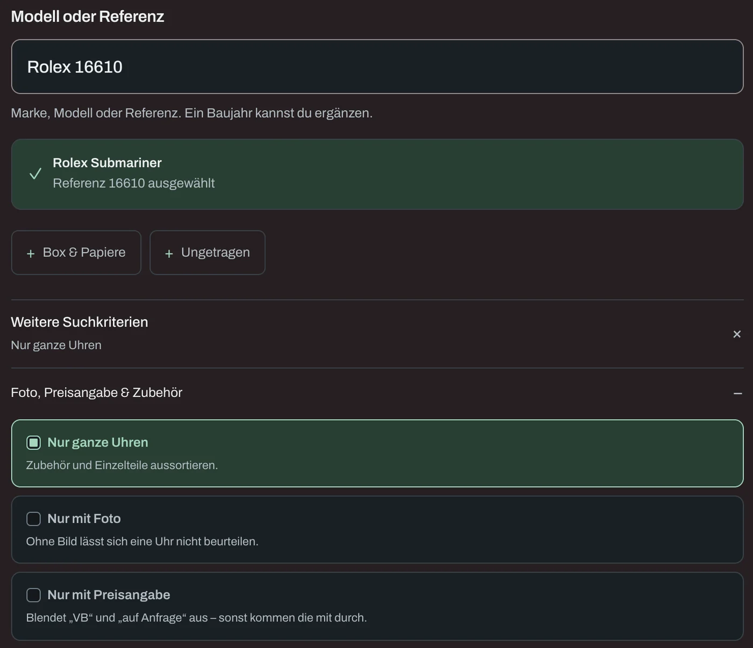
Task: Add the Ungetragen filter chip
Action: pyautogui.click(x=207, y=253)
